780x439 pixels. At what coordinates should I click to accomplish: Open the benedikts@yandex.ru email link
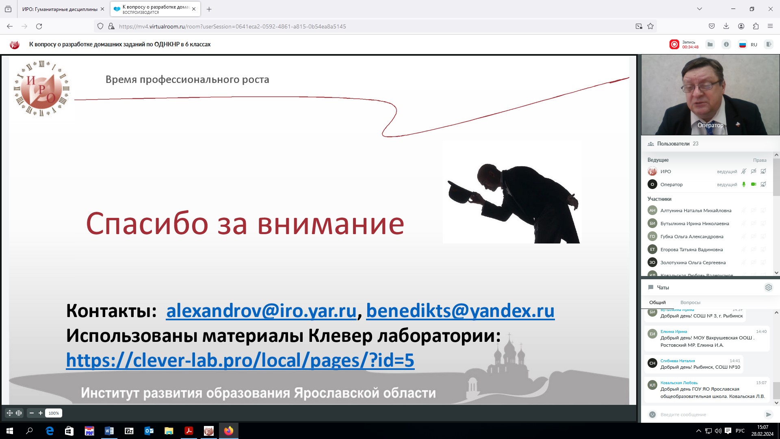[460, 311]
